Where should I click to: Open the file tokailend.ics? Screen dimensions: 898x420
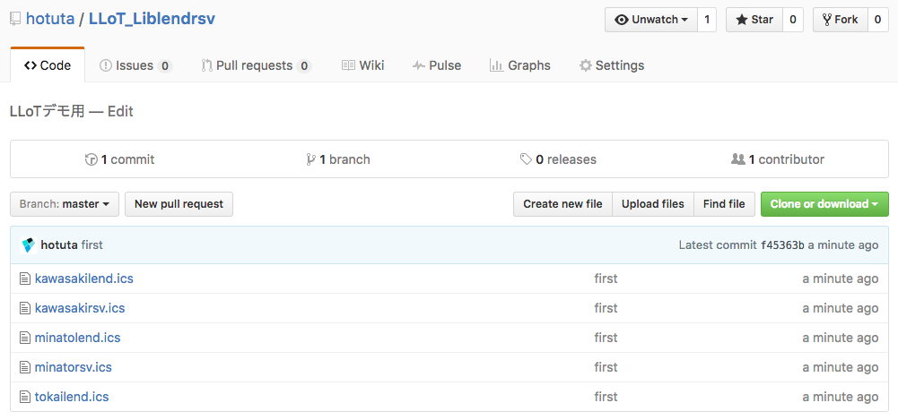coord(72,397)
